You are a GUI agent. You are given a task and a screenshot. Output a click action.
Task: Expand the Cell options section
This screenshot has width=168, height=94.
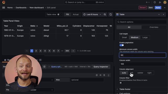tap(125, 93)
